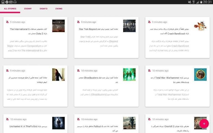Tap the mail notification icon
Image resolution: width=213 pixels, height=133 pixels.
[11, 2]
